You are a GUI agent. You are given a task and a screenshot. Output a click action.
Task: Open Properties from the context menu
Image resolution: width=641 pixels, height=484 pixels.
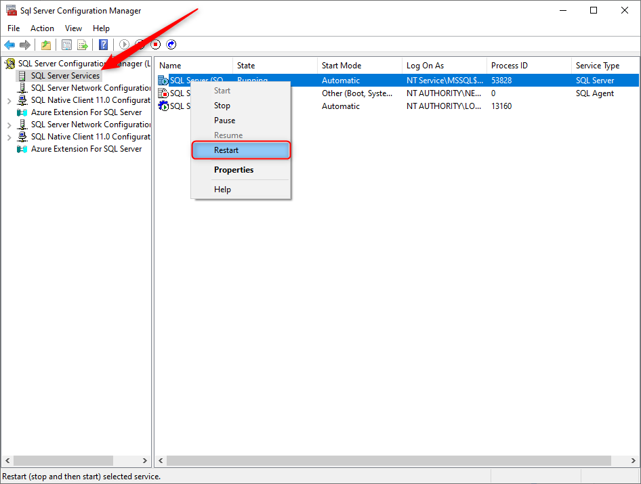(x=234, y=170)
